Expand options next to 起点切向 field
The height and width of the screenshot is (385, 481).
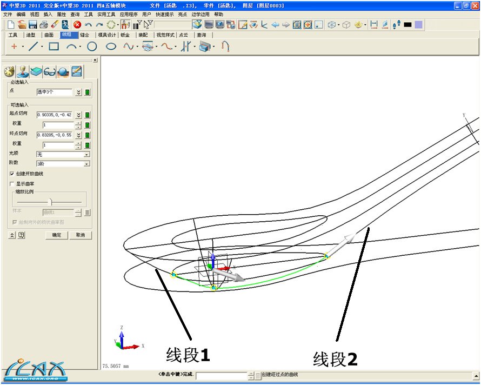click(x=79, y=115)
